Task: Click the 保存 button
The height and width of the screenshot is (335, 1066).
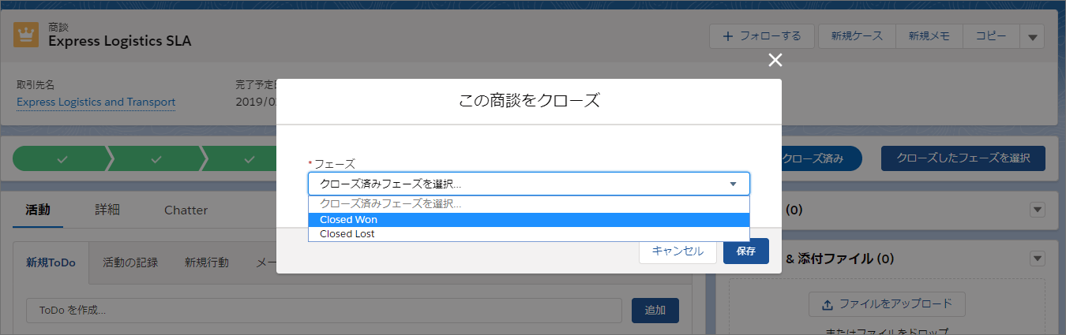Action: point(746,251)
